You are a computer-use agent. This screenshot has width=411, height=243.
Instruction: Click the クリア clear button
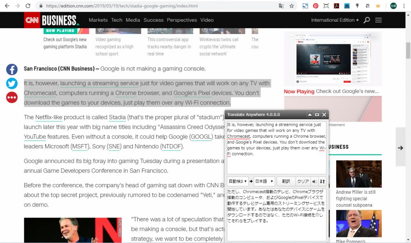click(303, 182)
